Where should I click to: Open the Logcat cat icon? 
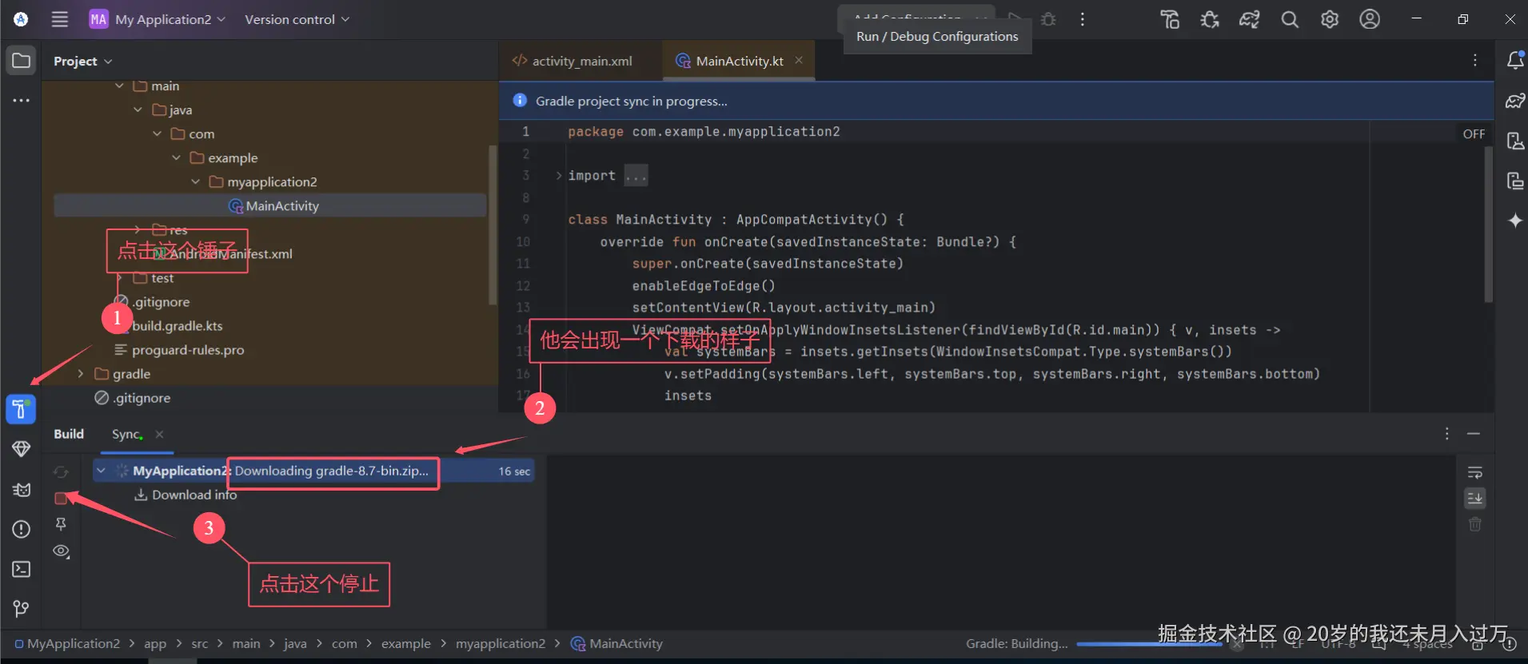[22, 489]
